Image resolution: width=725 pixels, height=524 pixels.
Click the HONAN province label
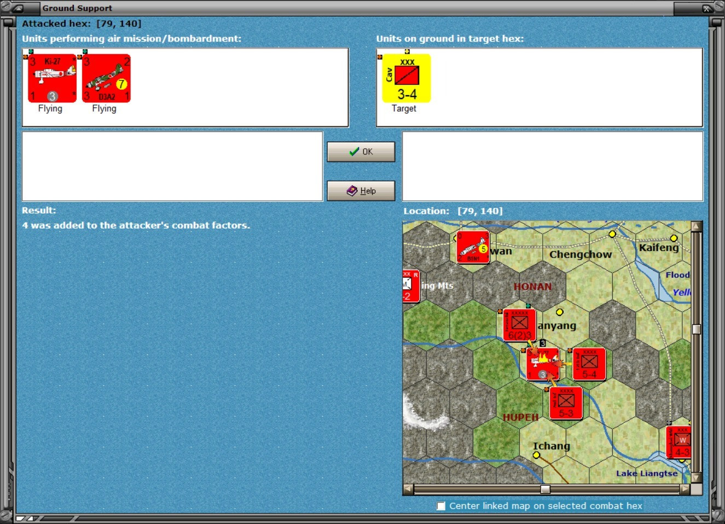coord(532,287)
